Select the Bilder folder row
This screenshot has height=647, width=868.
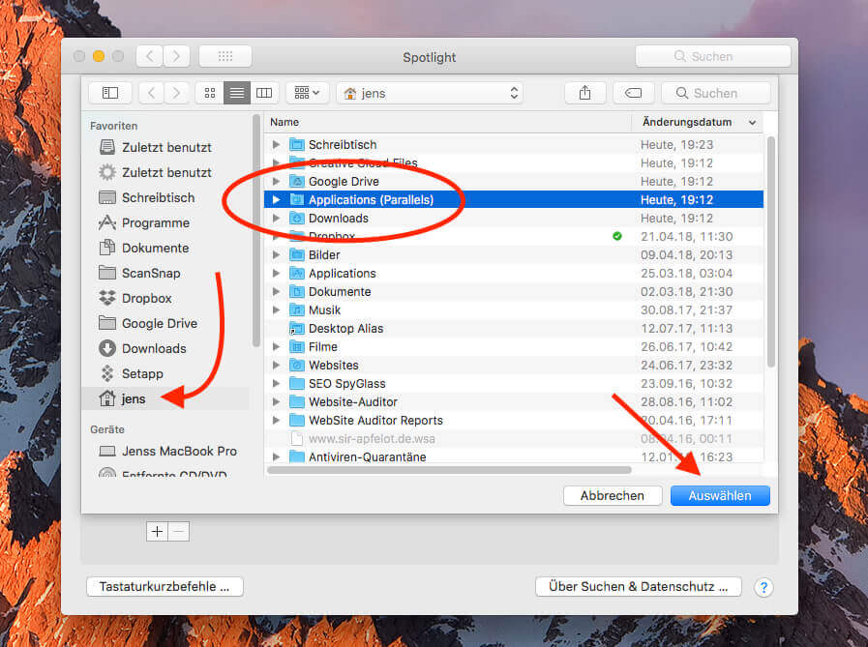point(514,254)
